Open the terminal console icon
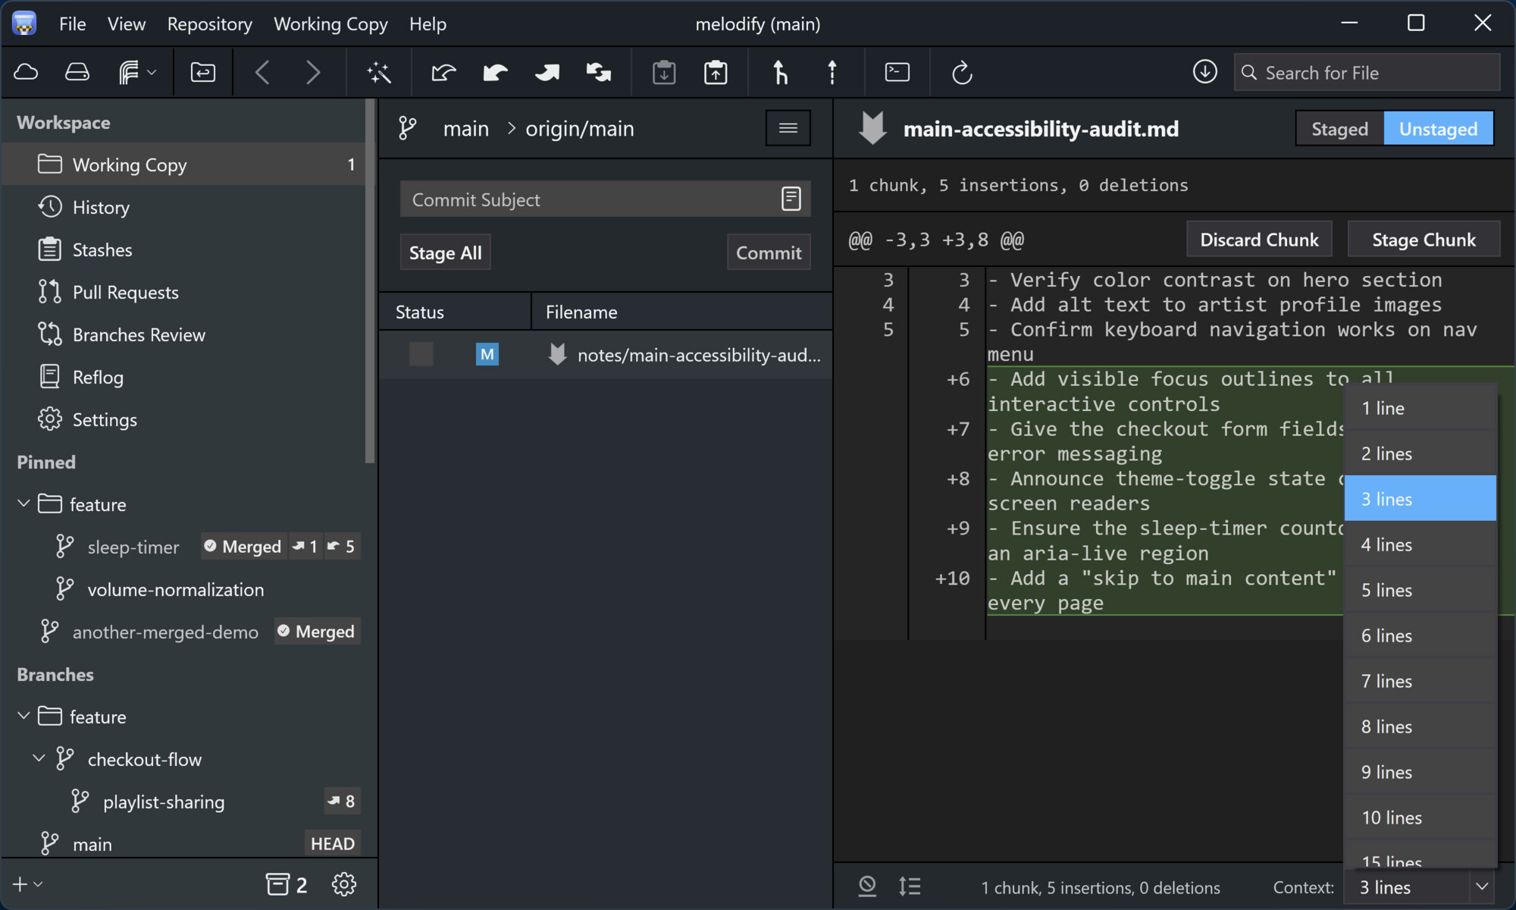This screenshot has width=1516, height=910. point(897,73)
